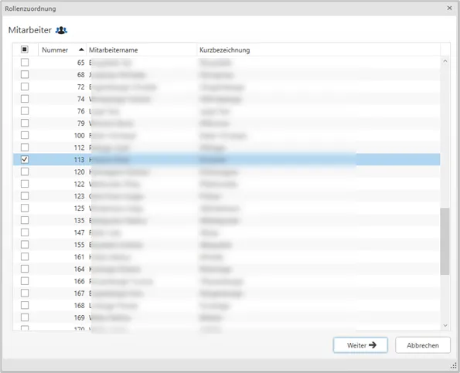
Task: Check the checkbox for employee 100
Action: pyautogui.click(x=25, y=135)
